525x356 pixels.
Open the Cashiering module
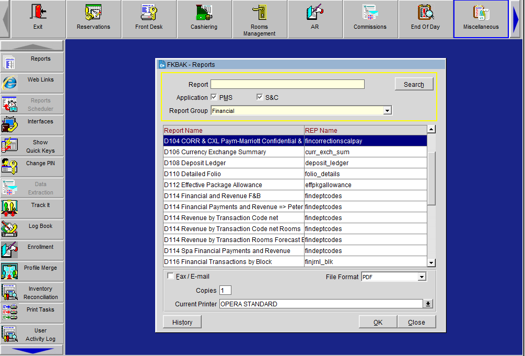click(x=204, y=13)
